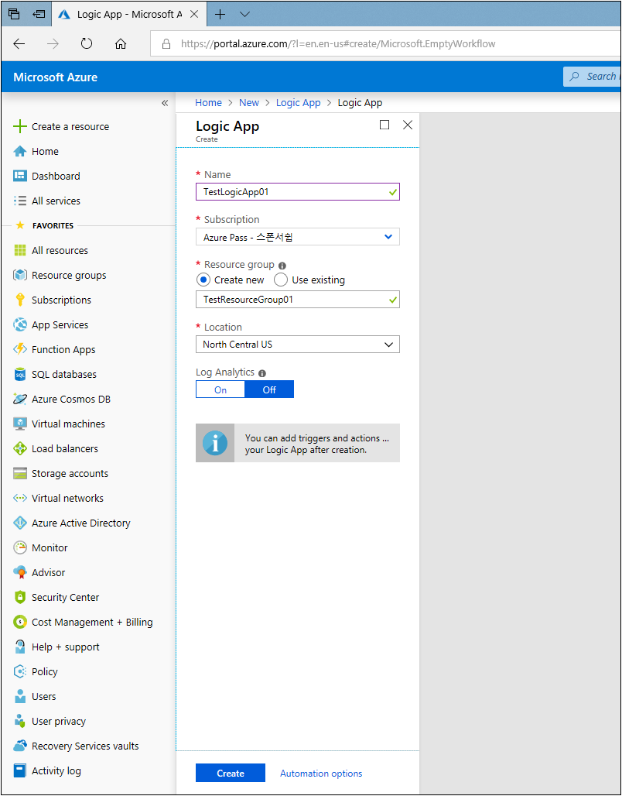622x796 pixels.
Task: Open the Virtual machines monitor icon
Action: 20,424
